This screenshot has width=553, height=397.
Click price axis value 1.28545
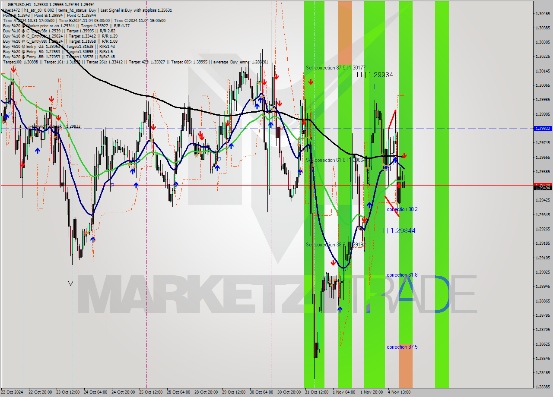pyautogui.click(x=543, y=359)
